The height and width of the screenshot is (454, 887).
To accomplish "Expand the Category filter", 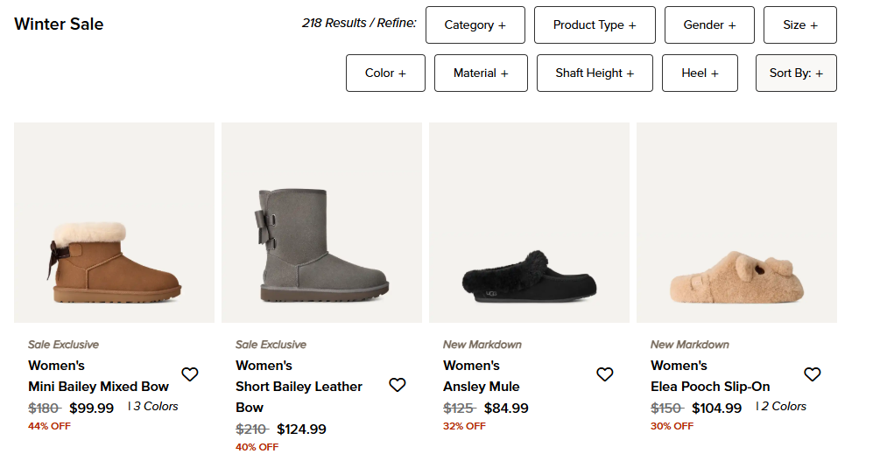I will coord(475,25).
